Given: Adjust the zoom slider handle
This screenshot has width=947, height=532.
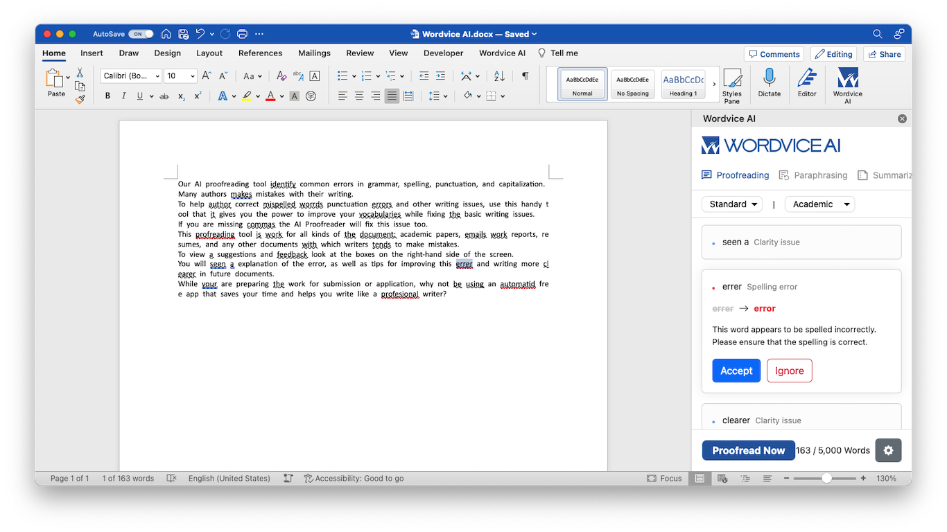Looking at the screenshot, I should pos(826,479).
